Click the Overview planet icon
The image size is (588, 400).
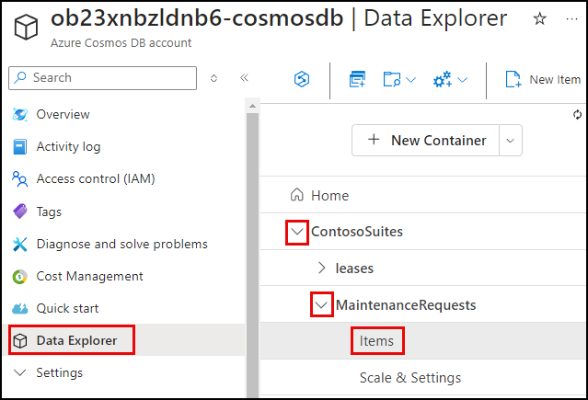pyautogui.click(x=19, y=114)
